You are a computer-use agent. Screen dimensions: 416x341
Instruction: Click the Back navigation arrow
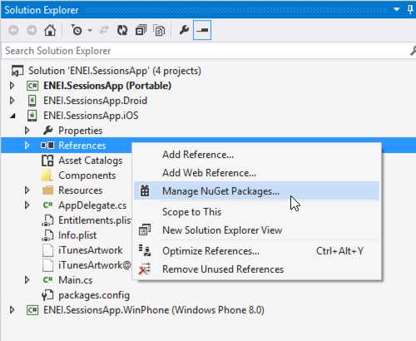coord(13,30)
